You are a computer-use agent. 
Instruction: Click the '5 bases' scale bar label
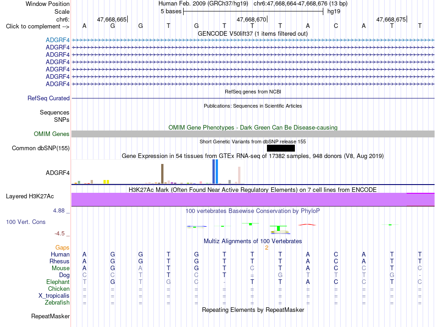(x=171, y=11)
